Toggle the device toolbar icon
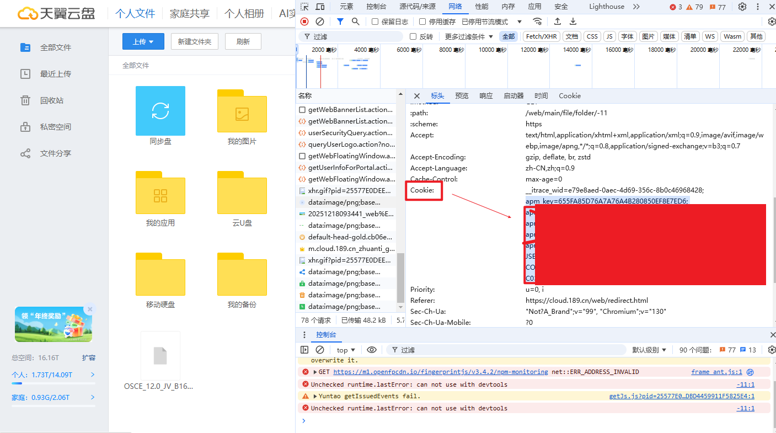 320,7
